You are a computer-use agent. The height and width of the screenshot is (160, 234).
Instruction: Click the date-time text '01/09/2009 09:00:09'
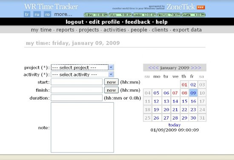point(174,130)
